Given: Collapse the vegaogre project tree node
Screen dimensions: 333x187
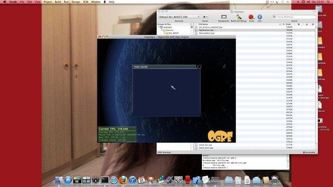Looking at the screenshot, I should [159, 28].
